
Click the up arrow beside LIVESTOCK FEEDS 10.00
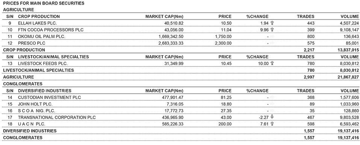[272, 63]
